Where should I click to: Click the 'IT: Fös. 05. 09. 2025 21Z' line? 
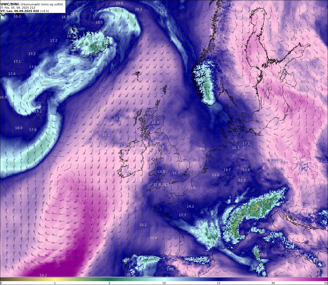(x=18, y=8)
